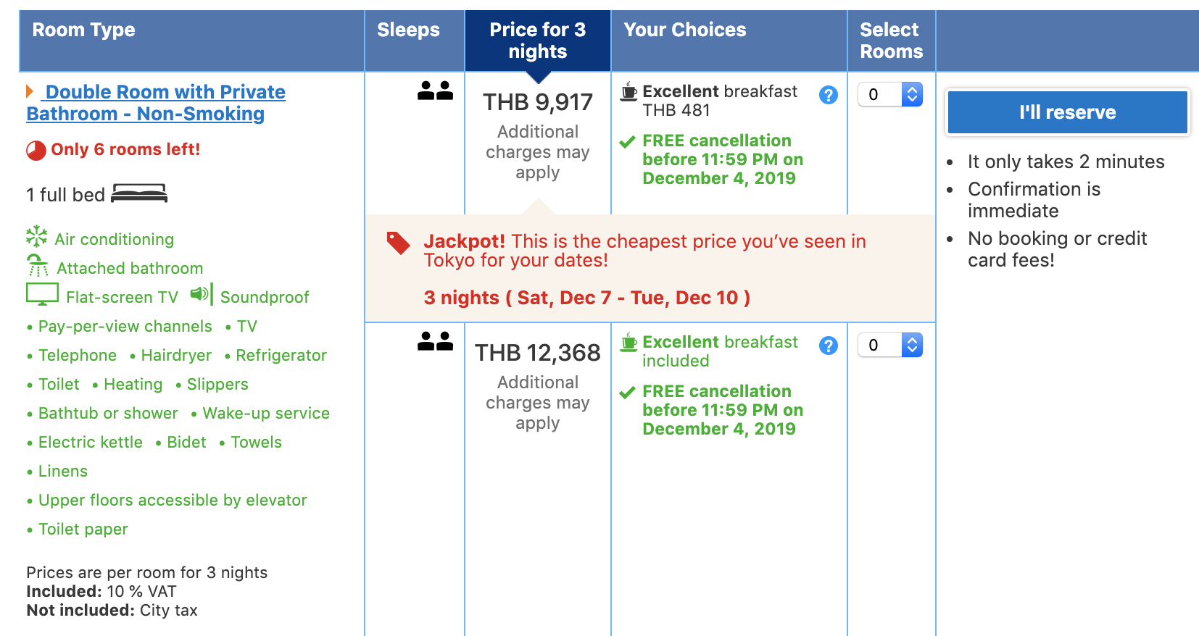
Task: Click the air conditioning snowflake icon
Action: (36, 236)
